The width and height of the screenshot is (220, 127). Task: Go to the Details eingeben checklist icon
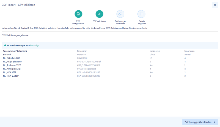coord(141,14)
